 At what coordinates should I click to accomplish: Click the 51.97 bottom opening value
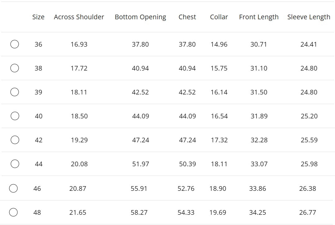[141, 164]
